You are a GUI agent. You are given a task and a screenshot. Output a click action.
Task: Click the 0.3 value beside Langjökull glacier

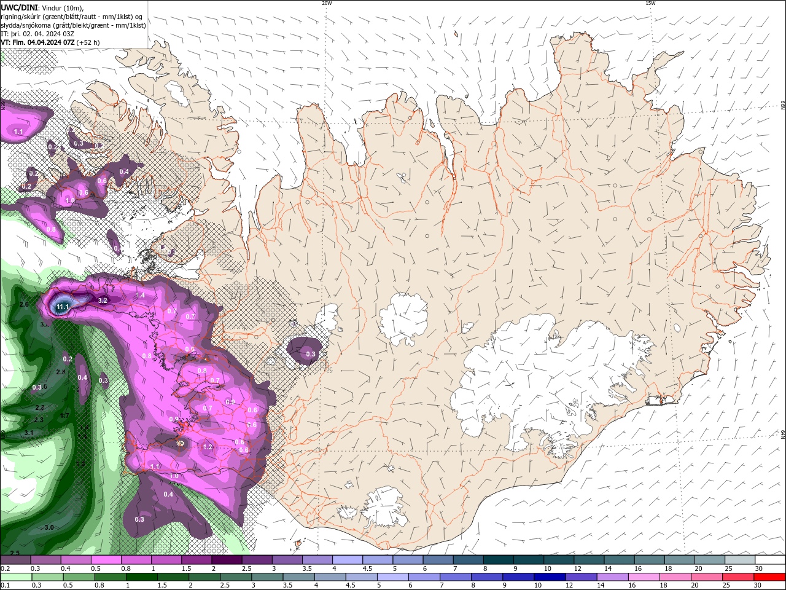tap(311, 354)
